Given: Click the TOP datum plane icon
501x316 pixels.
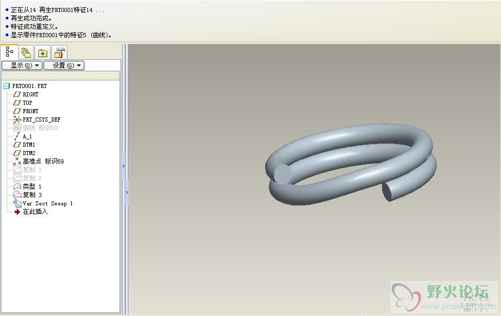Looking at the screenshot, I should pyautogui.click(x=17, y=103).
